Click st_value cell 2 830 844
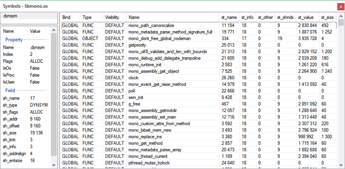The height and width of the screenshot is (169, 345). point(307,25)
